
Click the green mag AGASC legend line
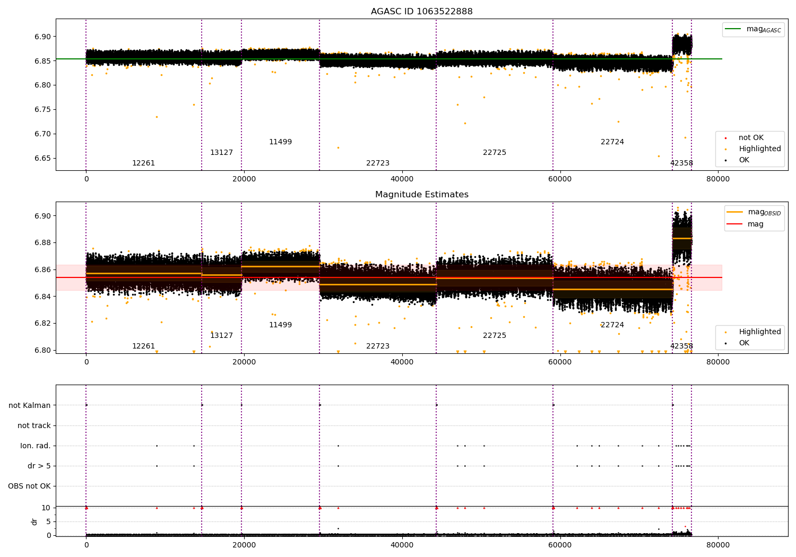click(x=733, y=29)
